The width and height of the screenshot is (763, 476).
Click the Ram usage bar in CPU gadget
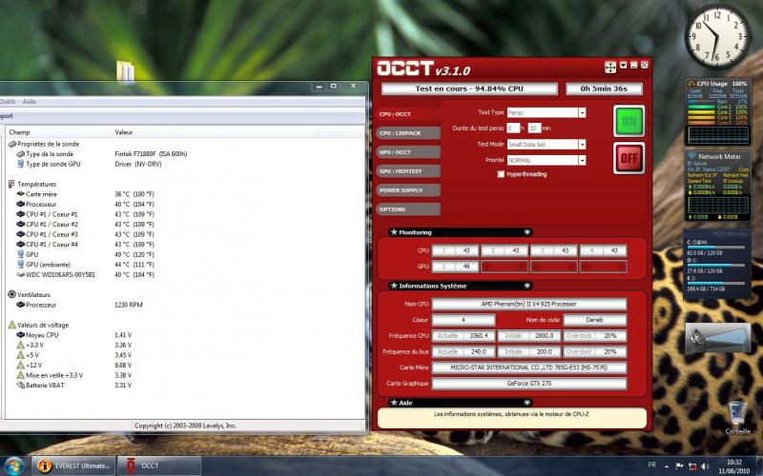point(701,102)
